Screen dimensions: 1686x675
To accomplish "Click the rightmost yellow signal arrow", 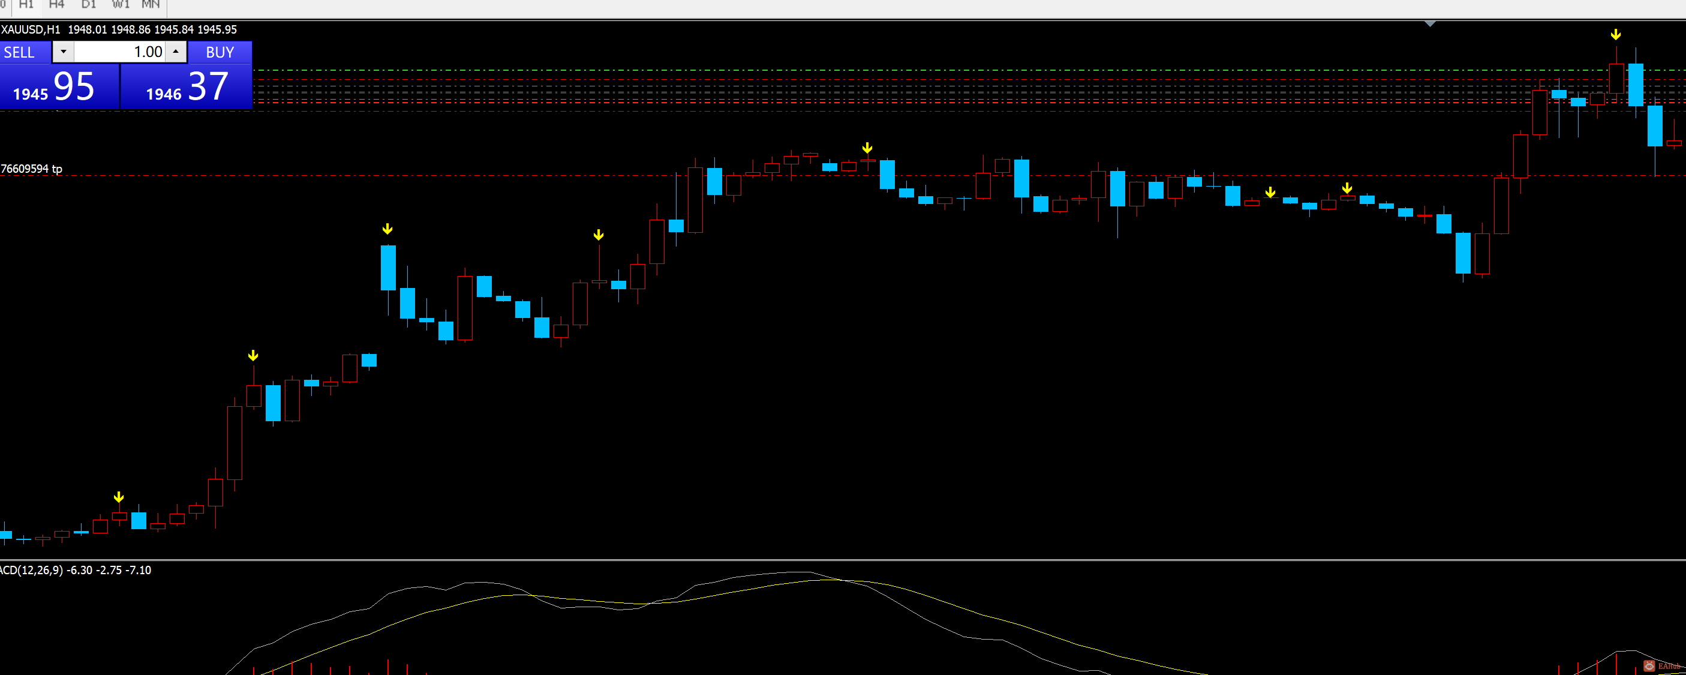I will 1616,35.
